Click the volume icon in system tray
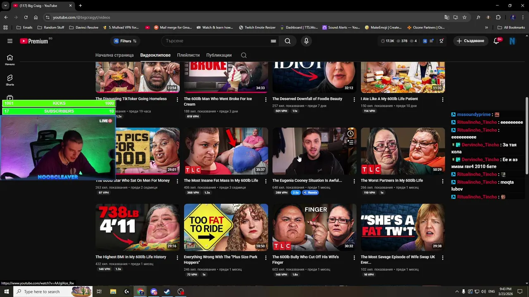 pyautogui.click(x=483, y=292)
